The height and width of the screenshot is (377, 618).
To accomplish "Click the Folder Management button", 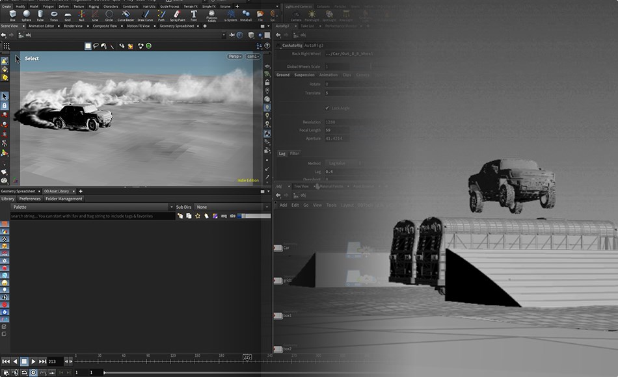I will [64, 199].
